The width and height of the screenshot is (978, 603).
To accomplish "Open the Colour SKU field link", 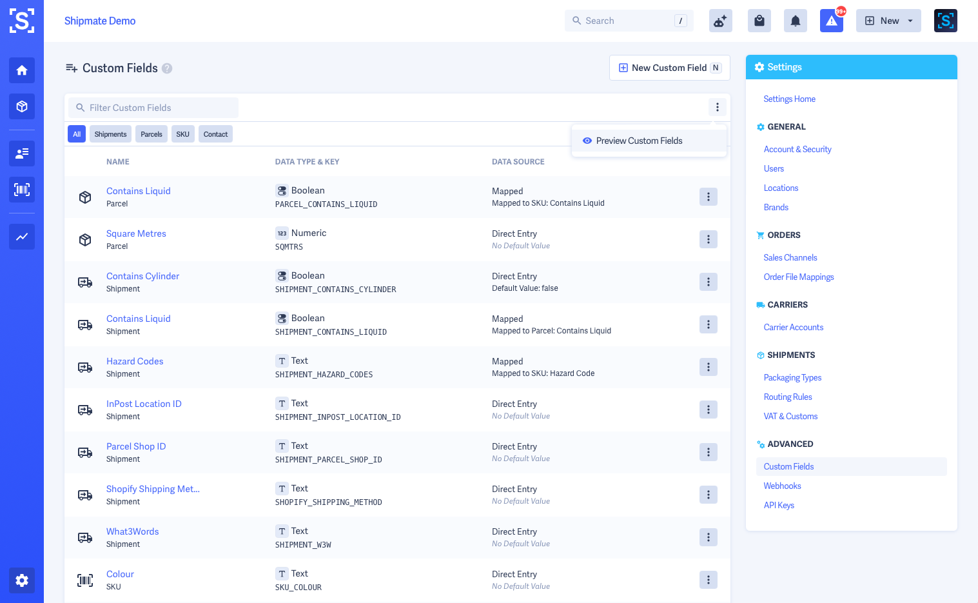I will 120,574.
